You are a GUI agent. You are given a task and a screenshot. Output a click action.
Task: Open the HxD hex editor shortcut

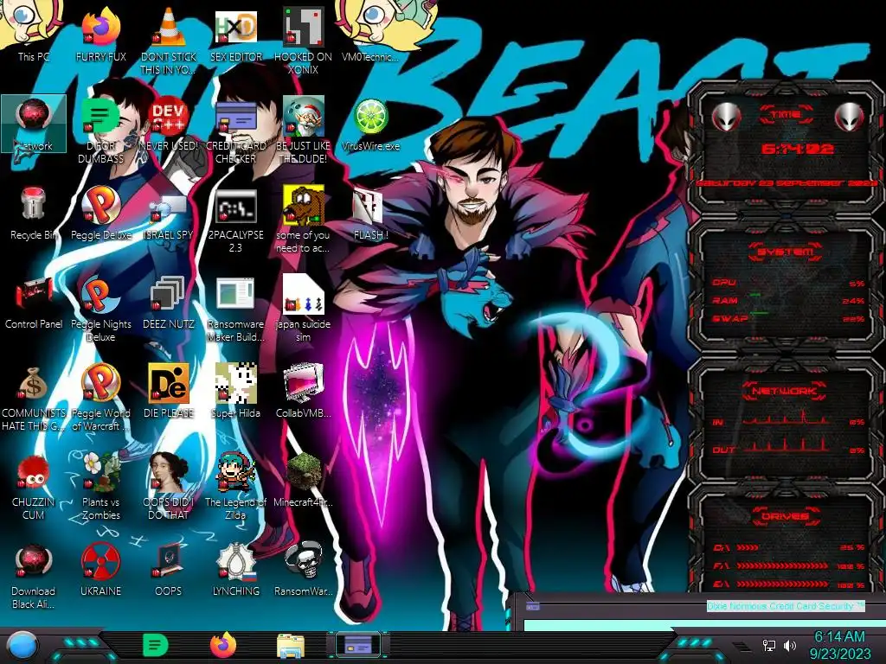pyautogui.click(x=236, y=34)
